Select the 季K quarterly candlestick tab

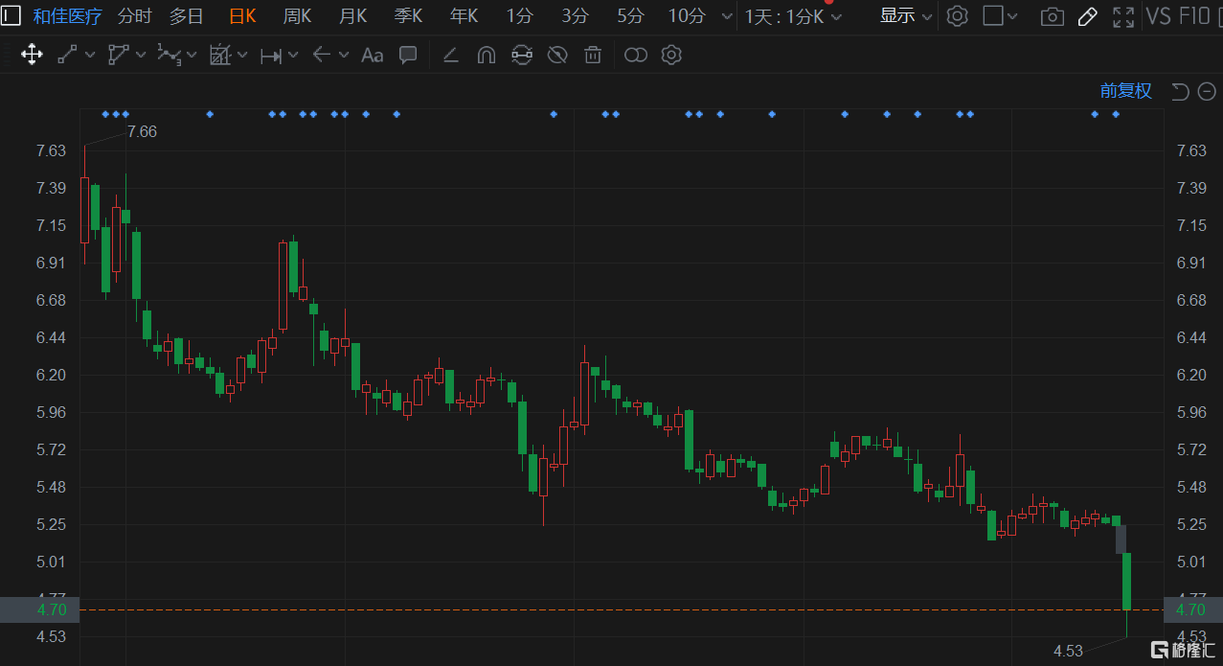click(x=408, y=16)
